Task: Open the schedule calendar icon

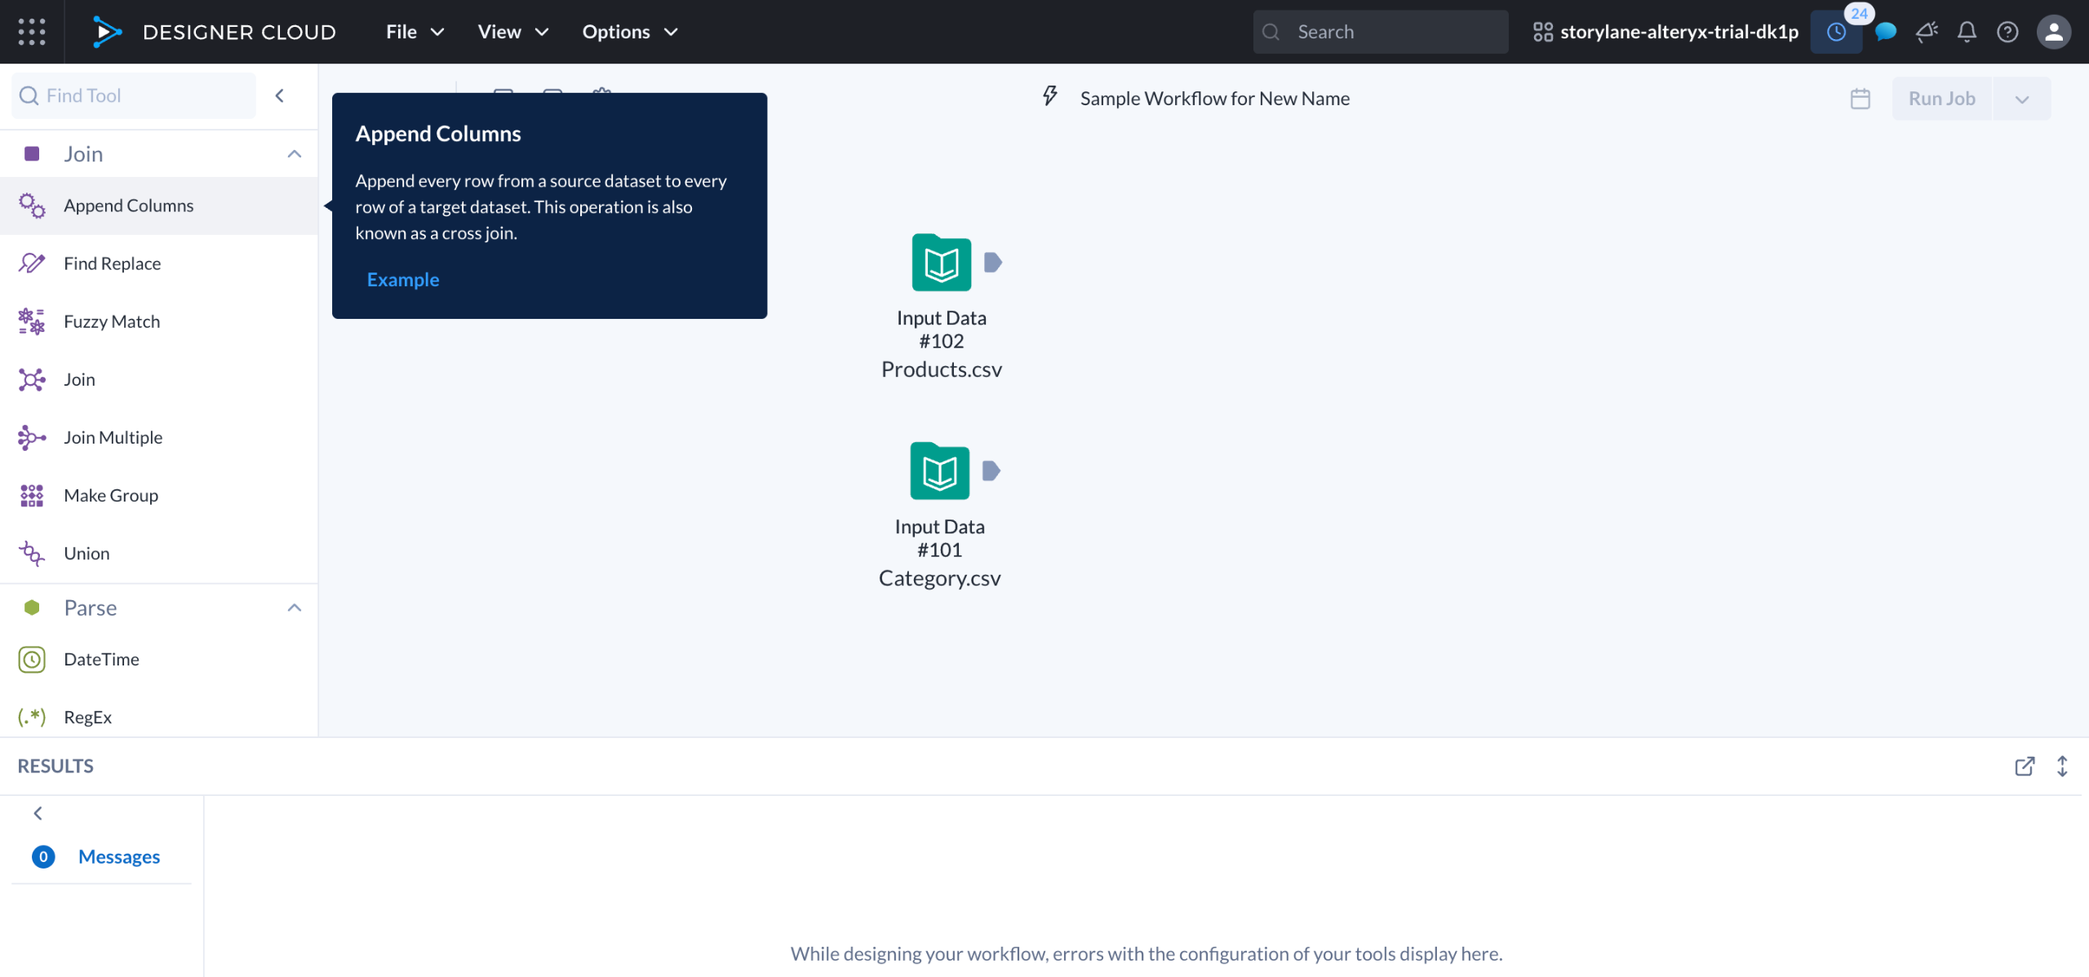Action: coord(1860,99)
